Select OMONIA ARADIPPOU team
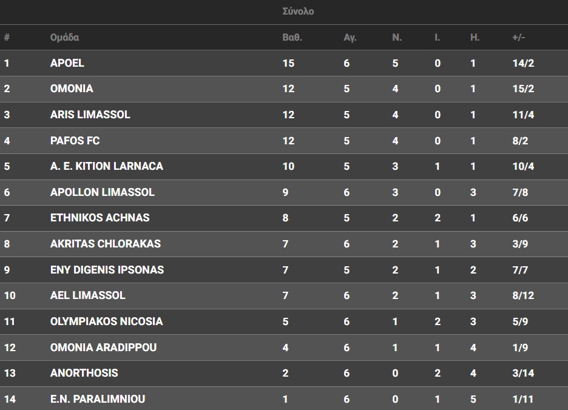The image size is (568, 410). click(103, 348)
